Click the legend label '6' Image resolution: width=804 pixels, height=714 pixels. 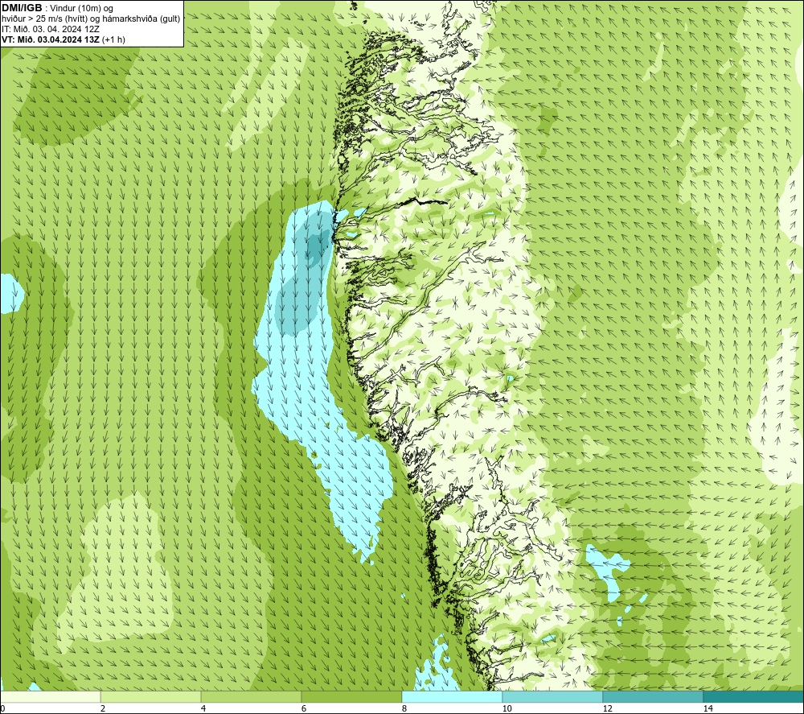304,709
